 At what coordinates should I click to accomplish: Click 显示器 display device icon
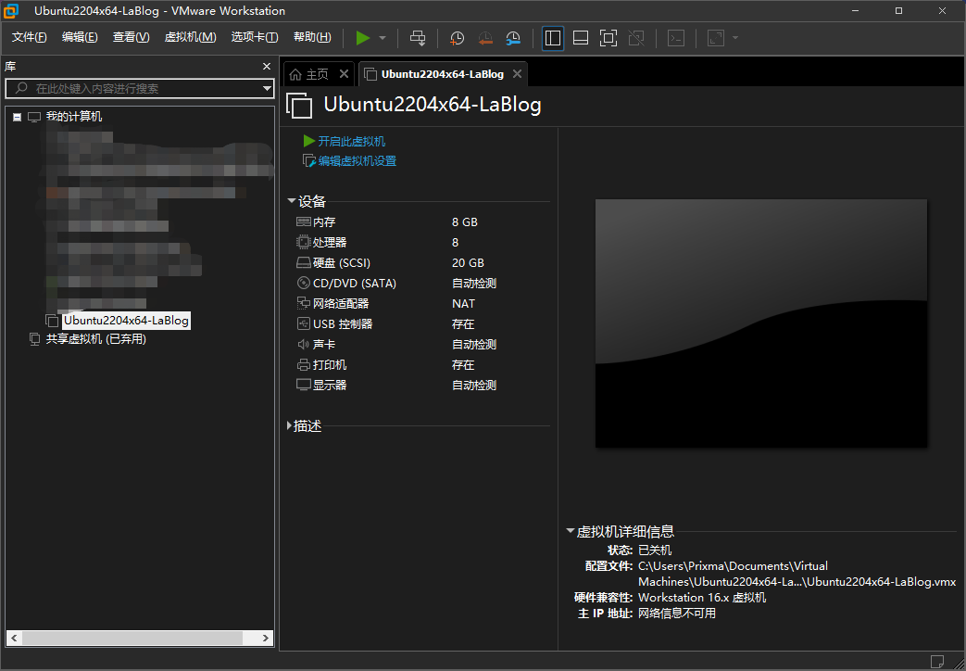[x=303, y=385]
